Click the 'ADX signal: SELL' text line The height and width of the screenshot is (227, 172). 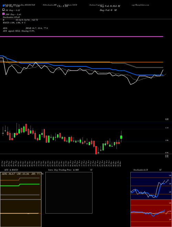[x=19, y=31]
